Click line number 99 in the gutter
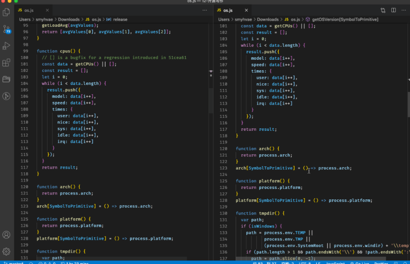 (x=25, y=51)
